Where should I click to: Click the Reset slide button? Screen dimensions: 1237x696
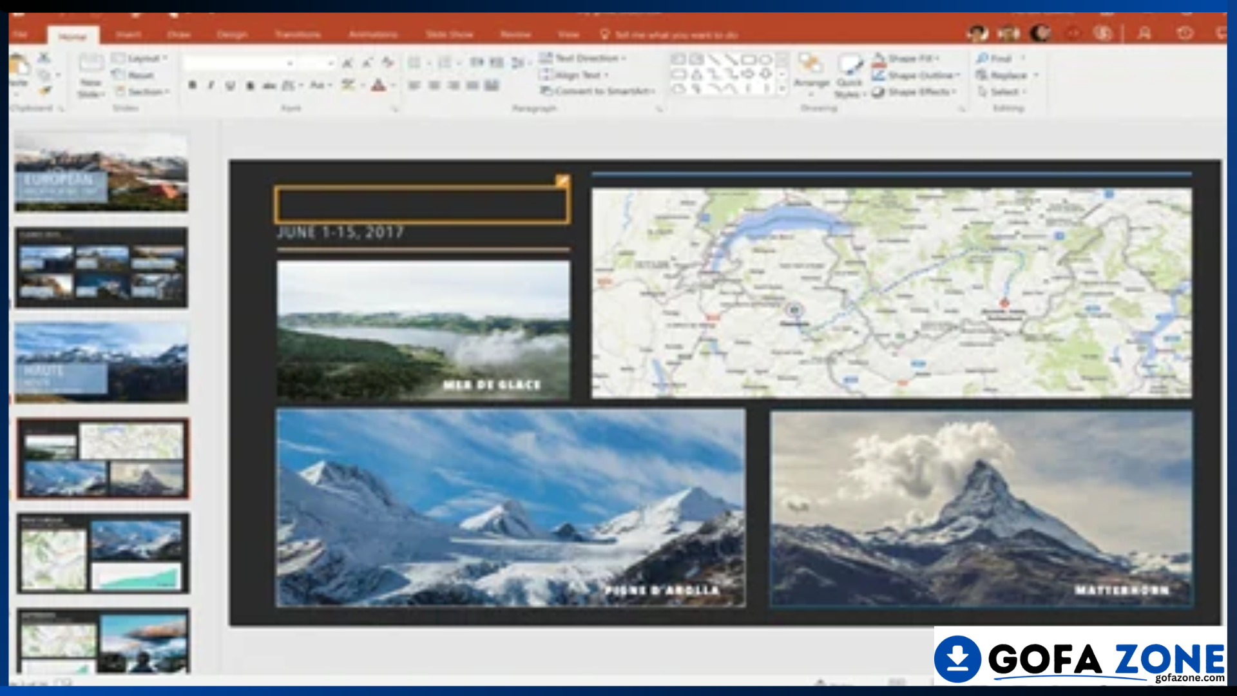click(133, 75)
